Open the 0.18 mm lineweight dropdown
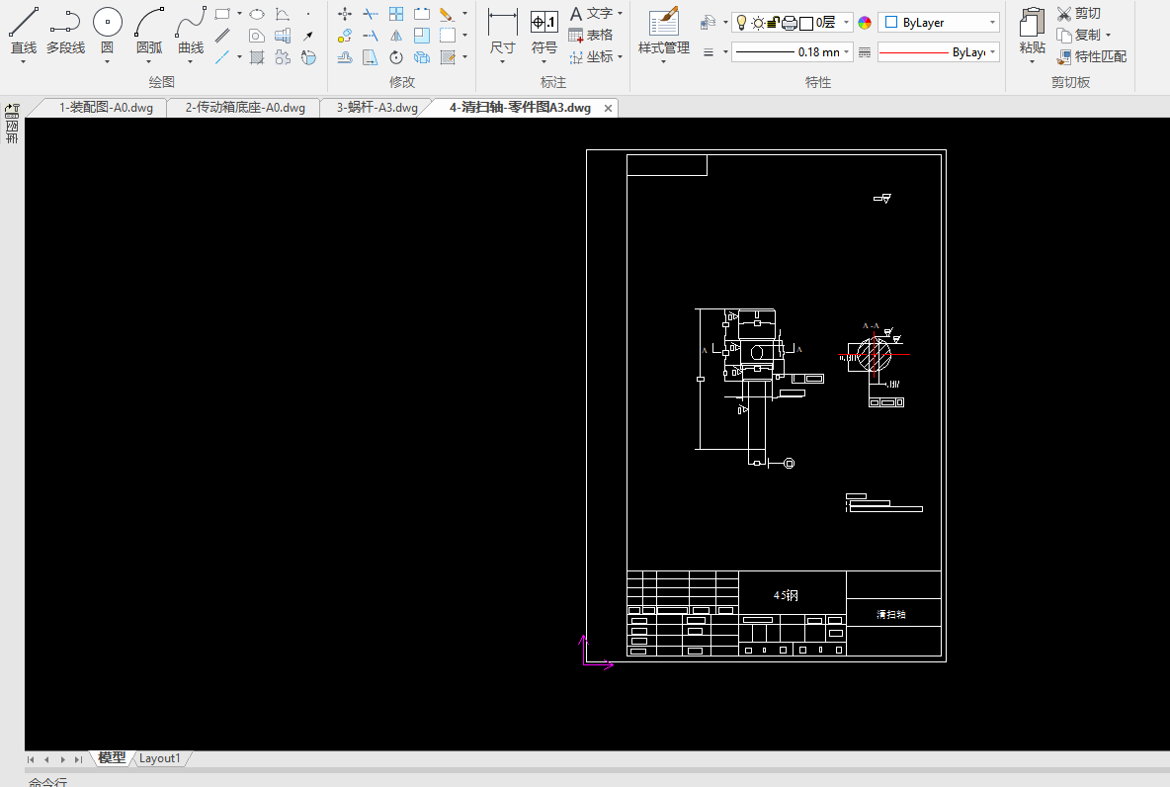 [x=848, y=52]
